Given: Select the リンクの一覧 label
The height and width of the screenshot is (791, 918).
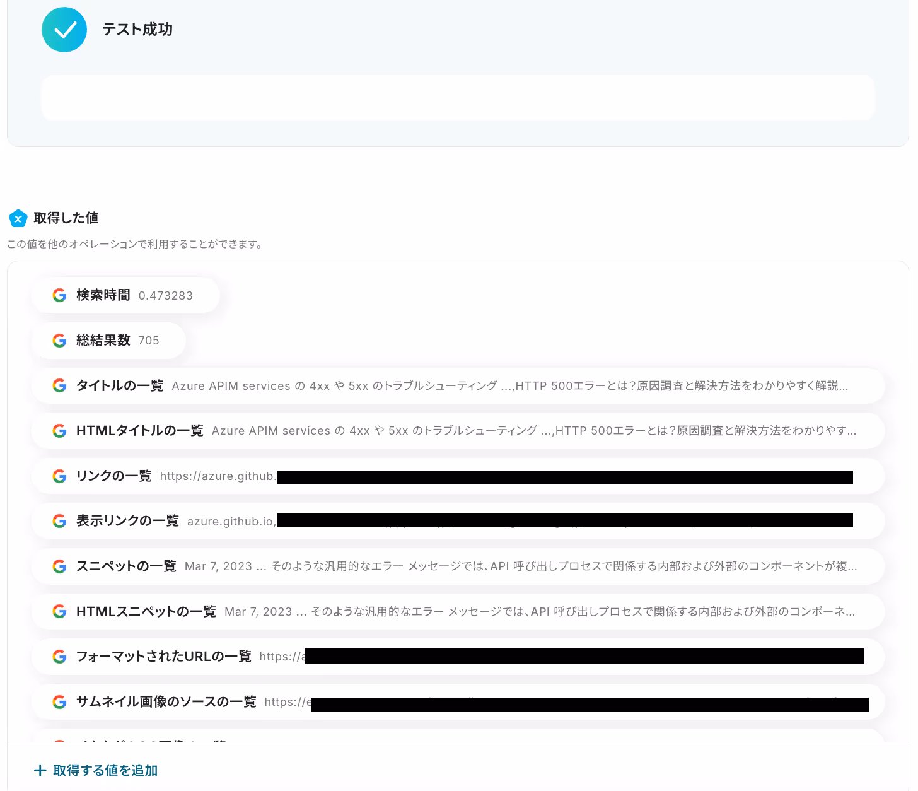Looking at the screenshot, I should coord(114,476).
